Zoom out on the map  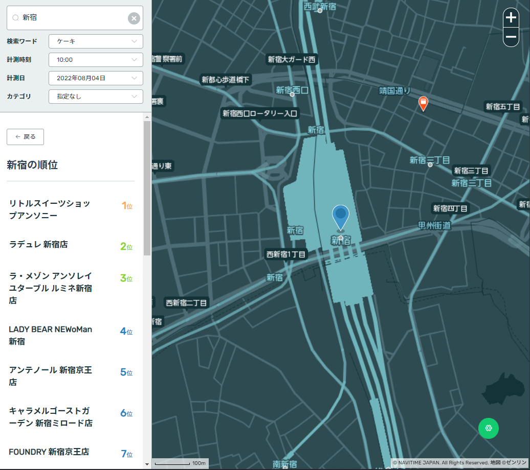[x=511, y=37]
